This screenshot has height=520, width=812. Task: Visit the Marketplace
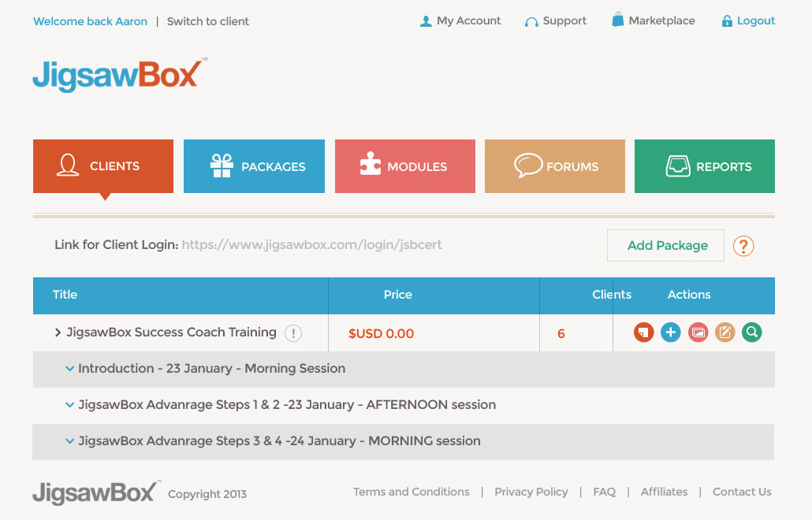click(653, 20)
